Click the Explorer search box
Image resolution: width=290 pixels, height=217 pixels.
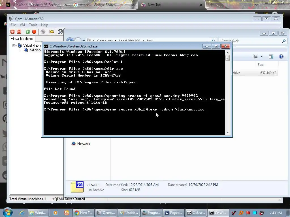(253, 41)
